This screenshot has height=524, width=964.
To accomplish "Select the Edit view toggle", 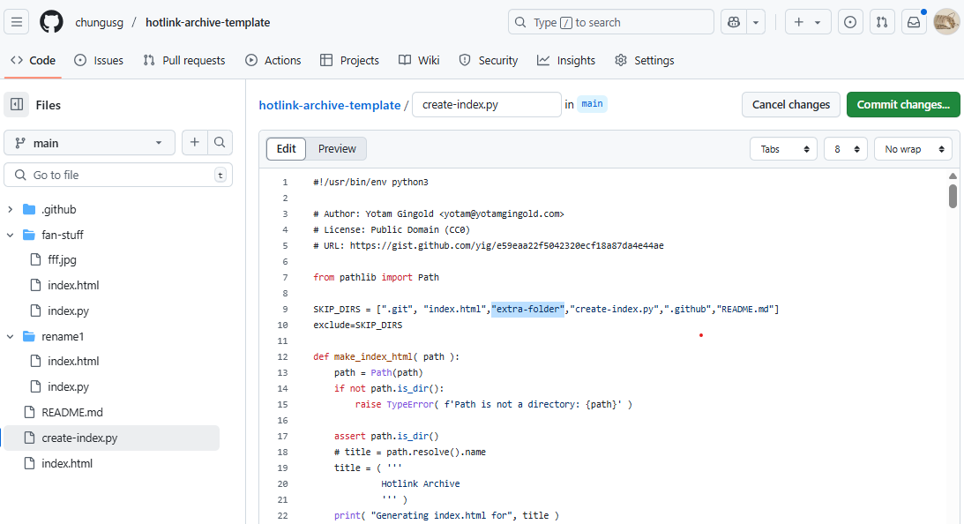I will click(x=286, y=149).
